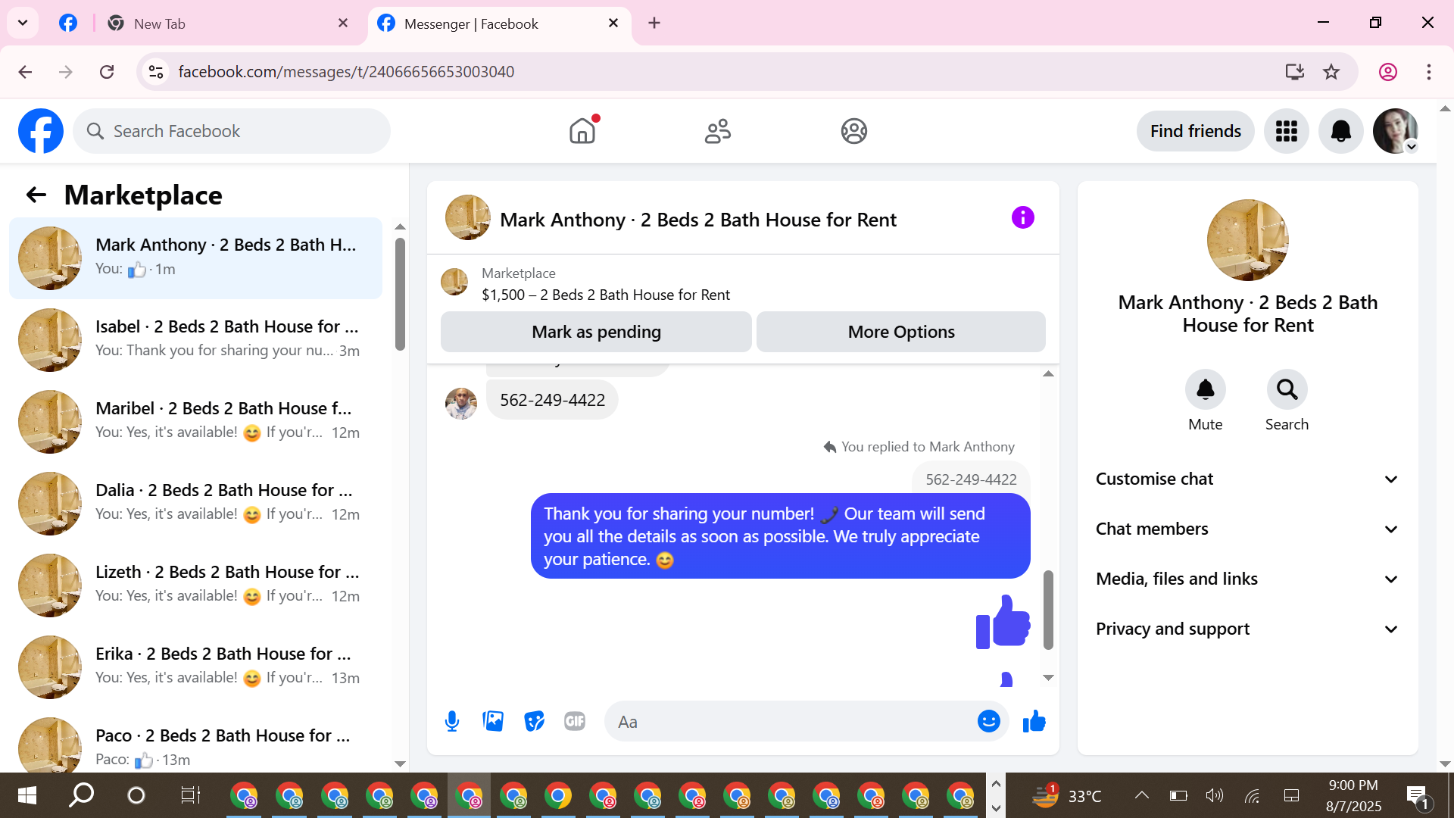Bookmark this page with star icon

coord(1331,72)
